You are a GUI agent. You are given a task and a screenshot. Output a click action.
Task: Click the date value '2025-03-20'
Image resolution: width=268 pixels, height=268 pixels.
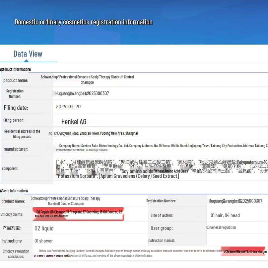(x=68, y=107)
